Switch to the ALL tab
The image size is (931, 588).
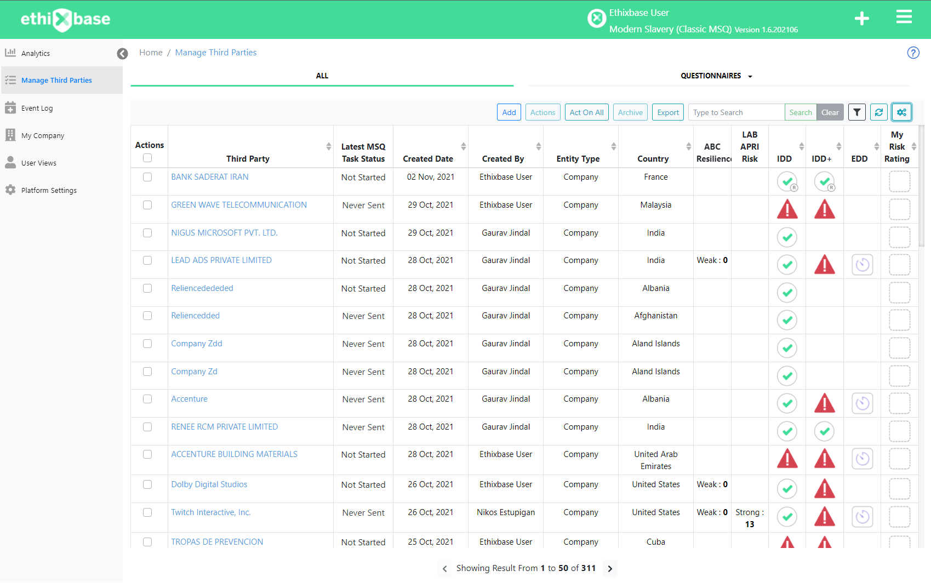[322, 76]
